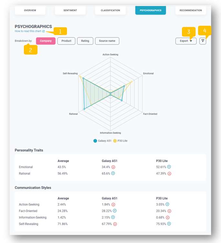Screen dimensions: 221x243
Task: Switch to the Overview tab
Action: tap(30, 10)
